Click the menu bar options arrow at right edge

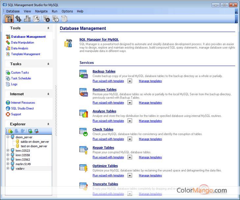point(236,11)
